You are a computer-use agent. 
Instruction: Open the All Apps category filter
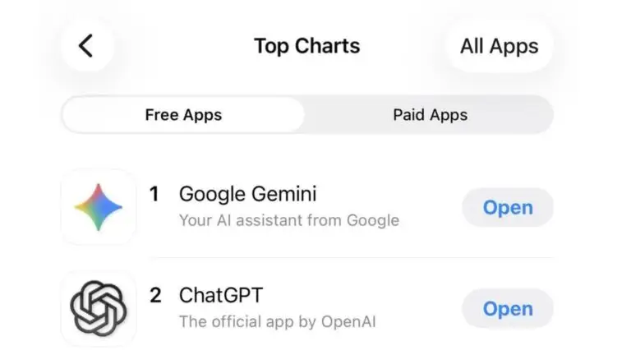click(x=499, y=46)
